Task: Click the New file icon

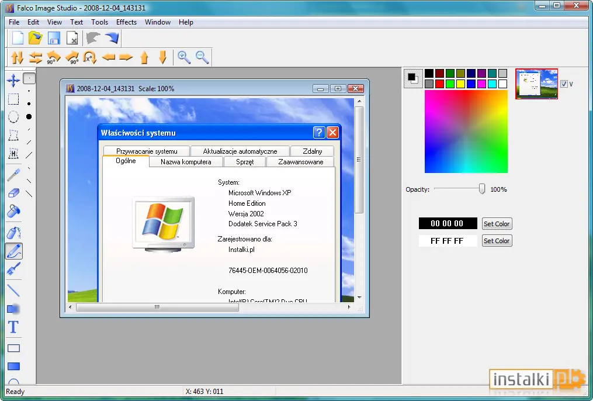Action: (18, 38)
